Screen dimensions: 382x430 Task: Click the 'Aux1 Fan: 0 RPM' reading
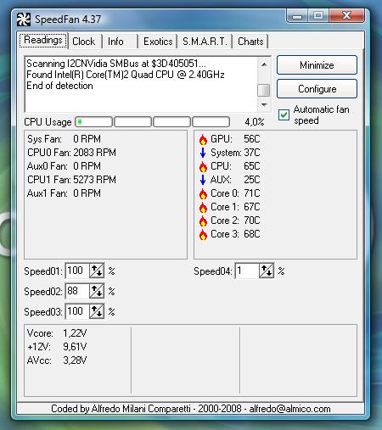(64, 193)
